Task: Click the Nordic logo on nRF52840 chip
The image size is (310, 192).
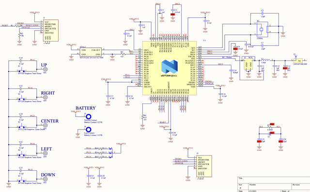Action: pos(170,67)
